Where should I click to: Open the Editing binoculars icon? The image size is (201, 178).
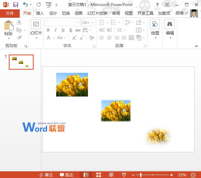(x=170, y=24)
